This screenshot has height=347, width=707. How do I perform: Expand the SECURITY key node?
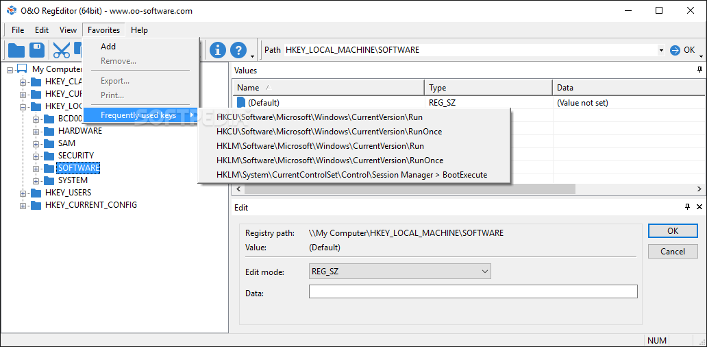[x=36, y=156]
